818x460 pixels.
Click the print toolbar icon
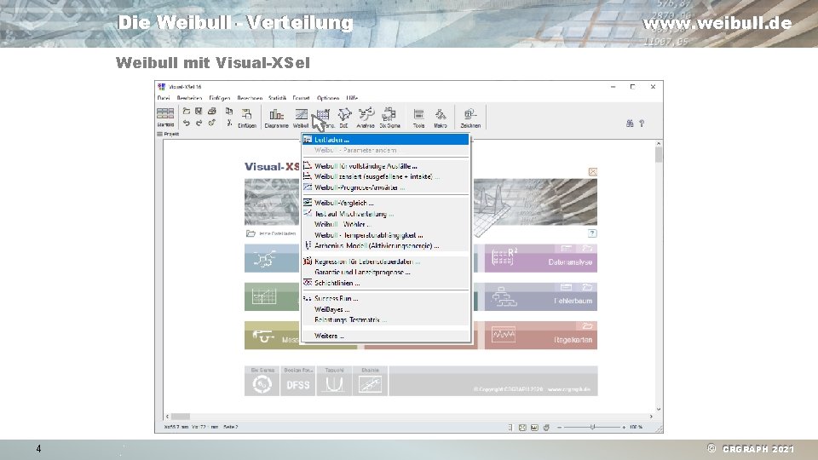[x=212, y=111]
